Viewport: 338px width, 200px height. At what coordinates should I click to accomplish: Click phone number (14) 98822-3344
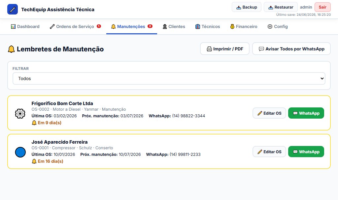(188, 116)
